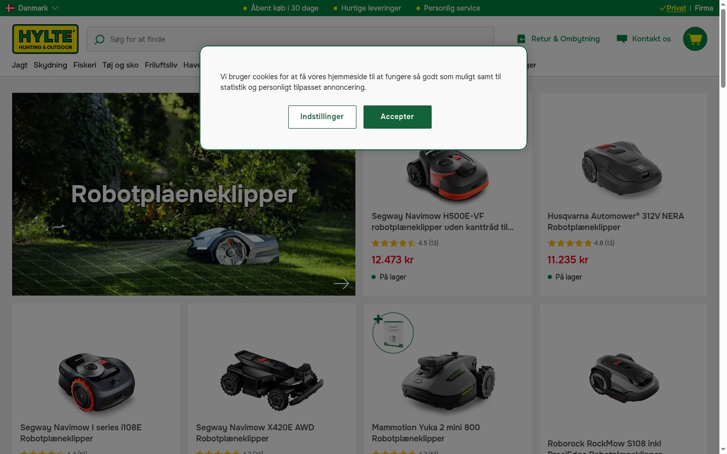Click Husqvarna Automower 312V NERA title
This screenshot has width=727, height=454.
pyautogui.click(x=616, y=221)
